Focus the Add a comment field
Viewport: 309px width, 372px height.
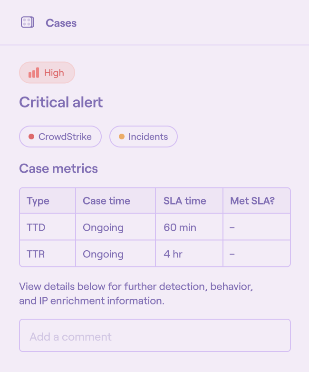154,337
